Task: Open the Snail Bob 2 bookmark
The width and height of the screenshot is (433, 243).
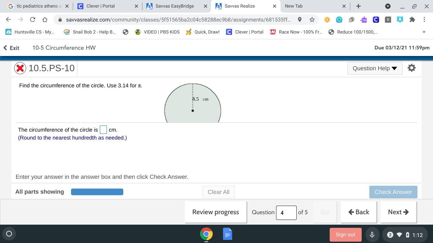Action: (x=90, y=32)
